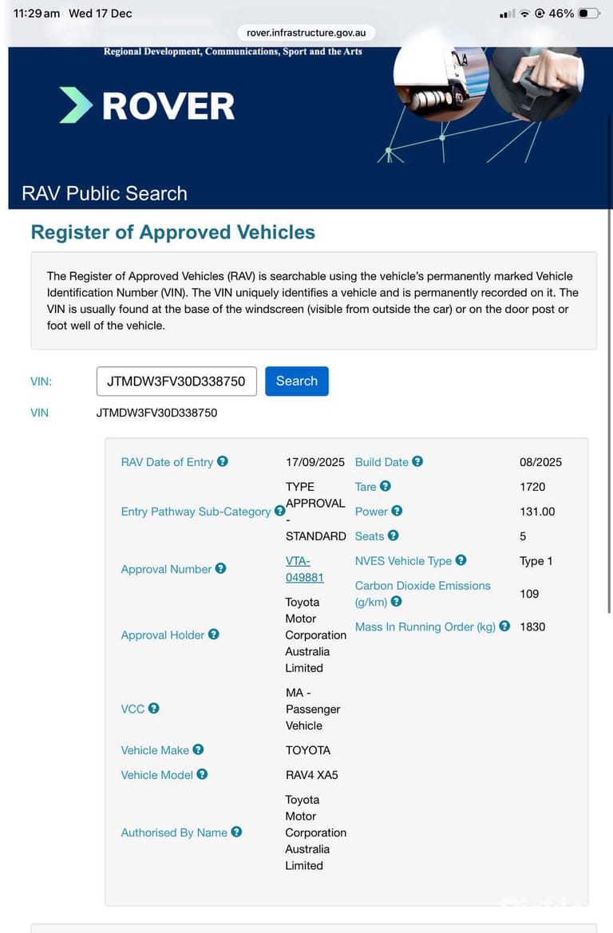Click help icon beside Approval Number
The width and height of the screenshot is (613, 933).
coord(221,568)
